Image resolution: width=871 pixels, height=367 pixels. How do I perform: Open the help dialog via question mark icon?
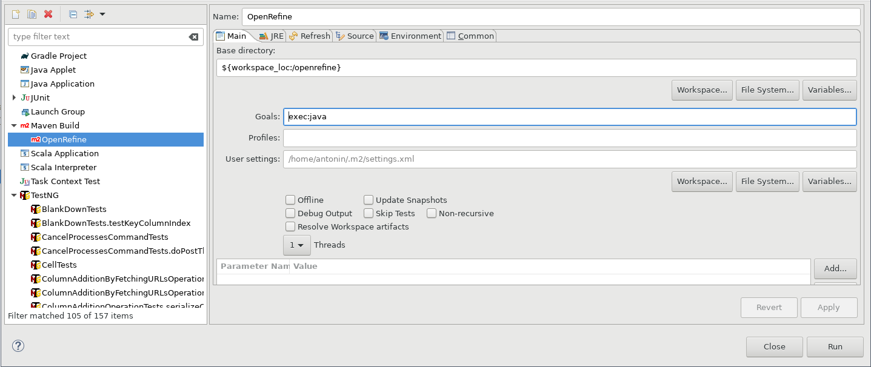point(18,346)
